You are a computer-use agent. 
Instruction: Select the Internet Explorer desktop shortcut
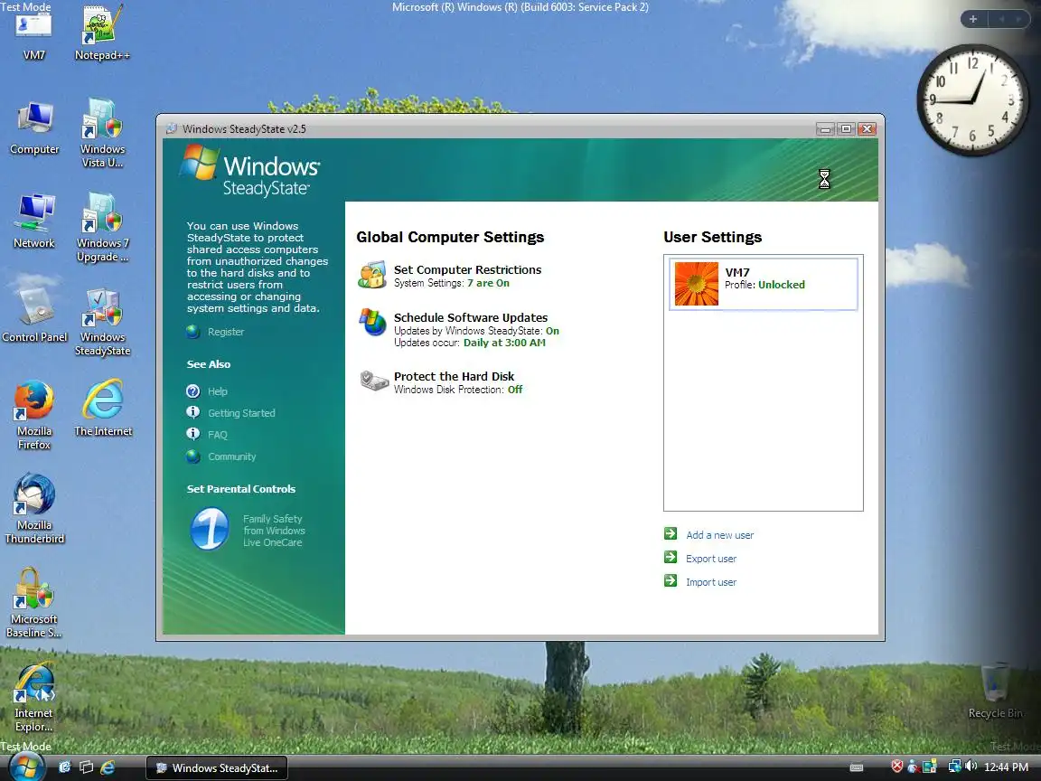click(x=33, y=697)
